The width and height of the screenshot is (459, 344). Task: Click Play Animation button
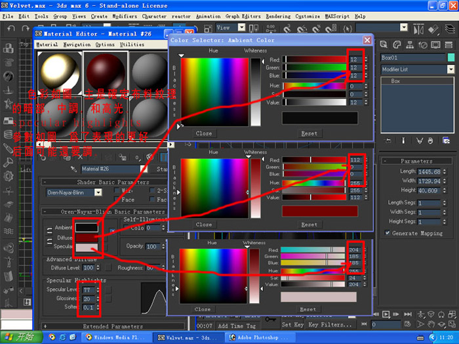386,314
